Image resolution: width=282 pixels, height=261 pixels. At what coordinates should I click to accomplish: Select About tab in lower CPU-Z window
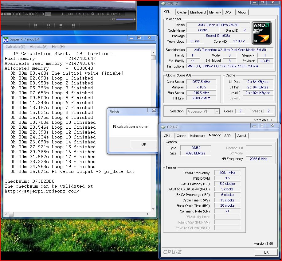[241, 136]
